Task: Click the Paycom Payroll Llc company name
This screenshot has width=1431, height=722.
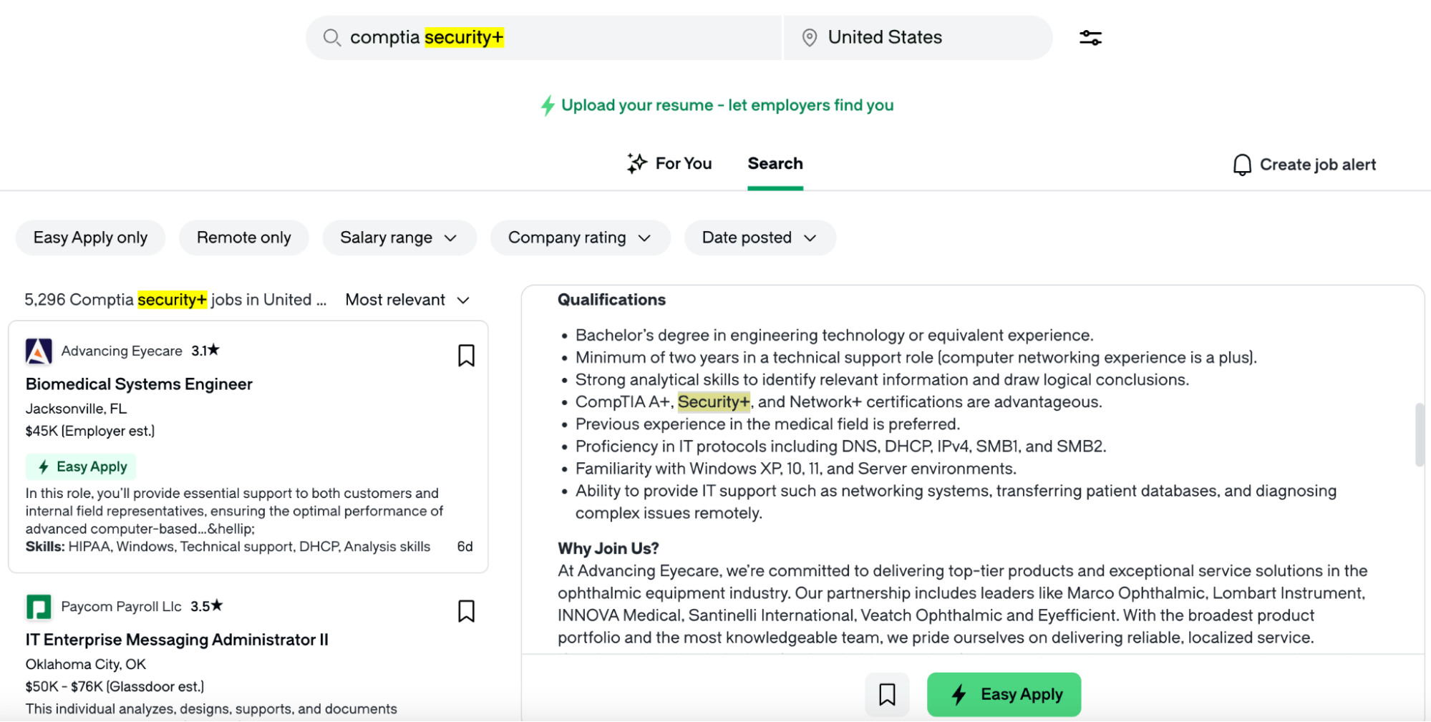Action: tap(121, 606)
